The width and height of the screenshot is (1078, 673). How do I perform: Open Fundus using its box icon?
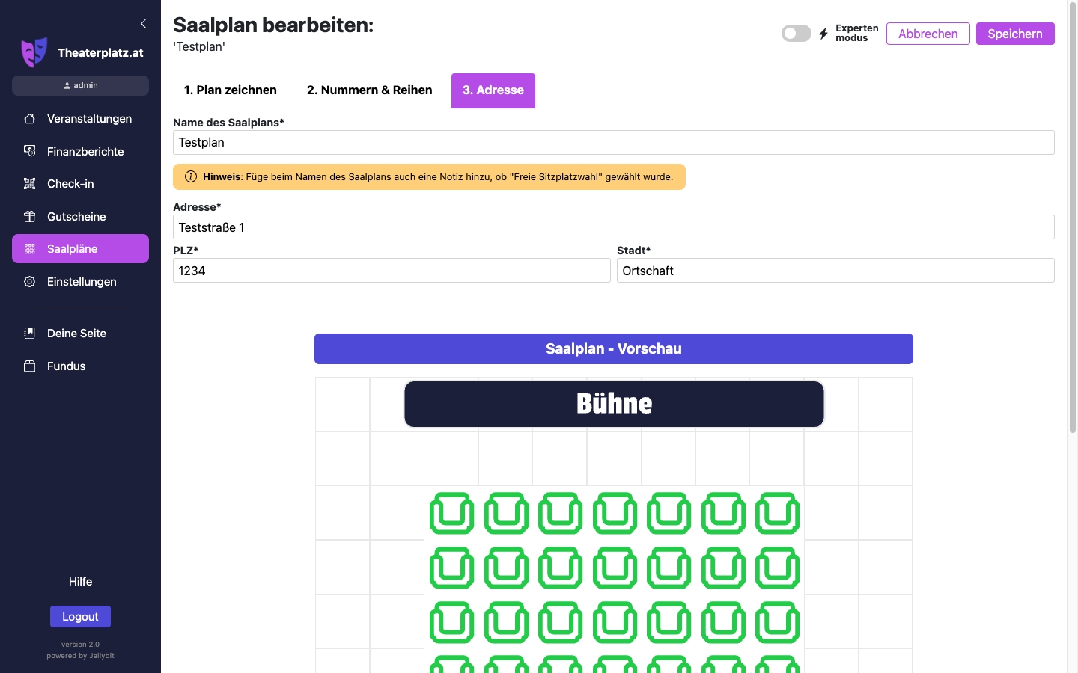(30, 366)
